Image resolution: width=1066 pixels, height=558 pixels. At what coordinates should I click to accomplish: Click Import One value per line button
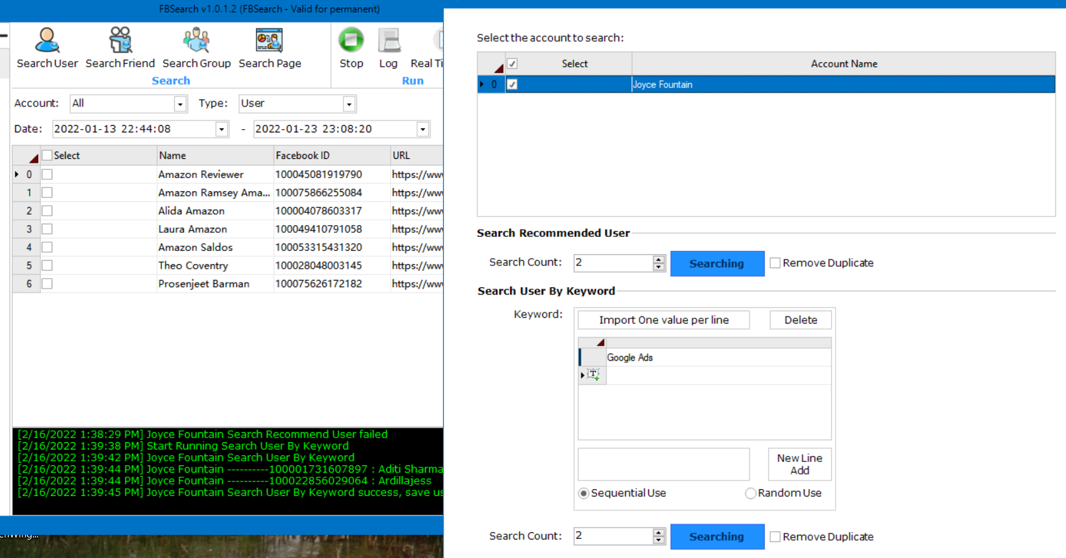pos(663,320)
